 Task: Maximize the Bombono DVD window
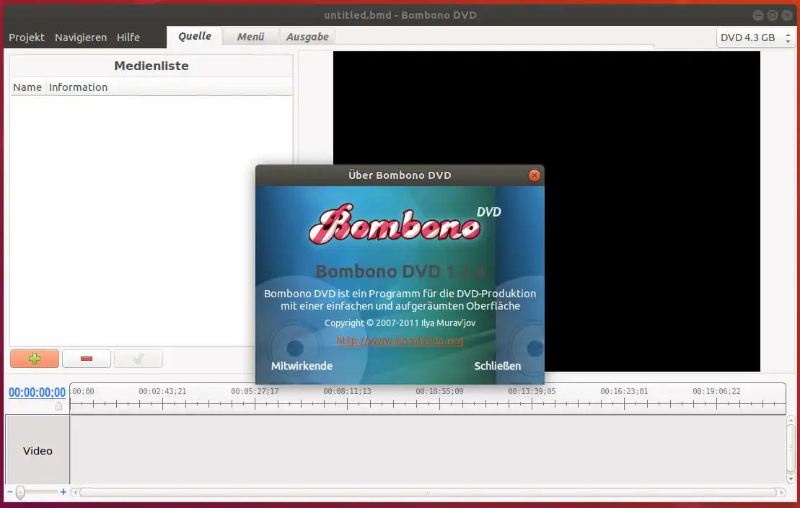(x=773, y=15)
